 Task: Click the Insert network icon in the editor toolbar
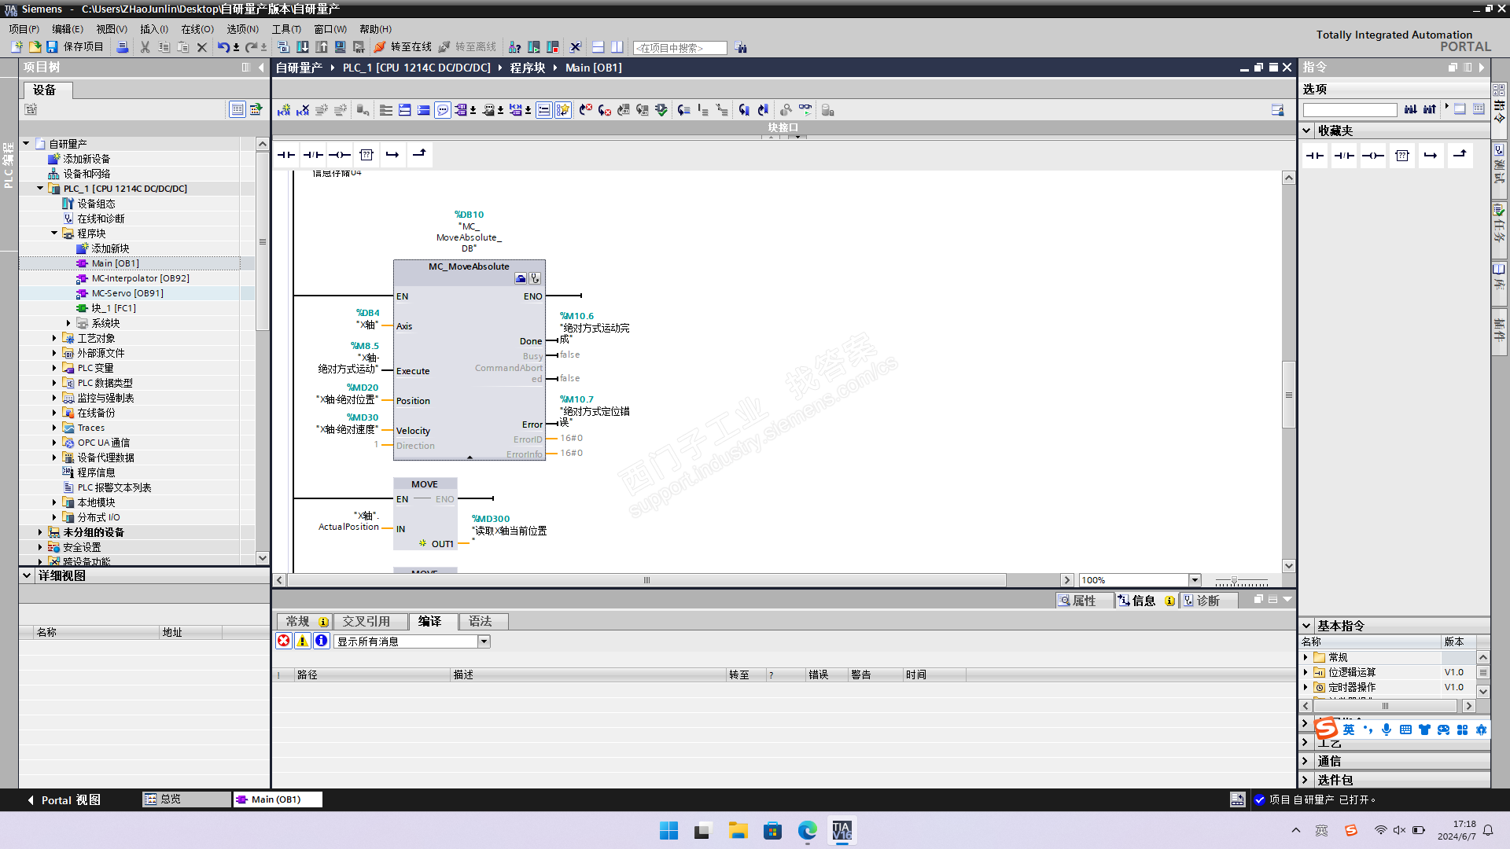[284, 110]
